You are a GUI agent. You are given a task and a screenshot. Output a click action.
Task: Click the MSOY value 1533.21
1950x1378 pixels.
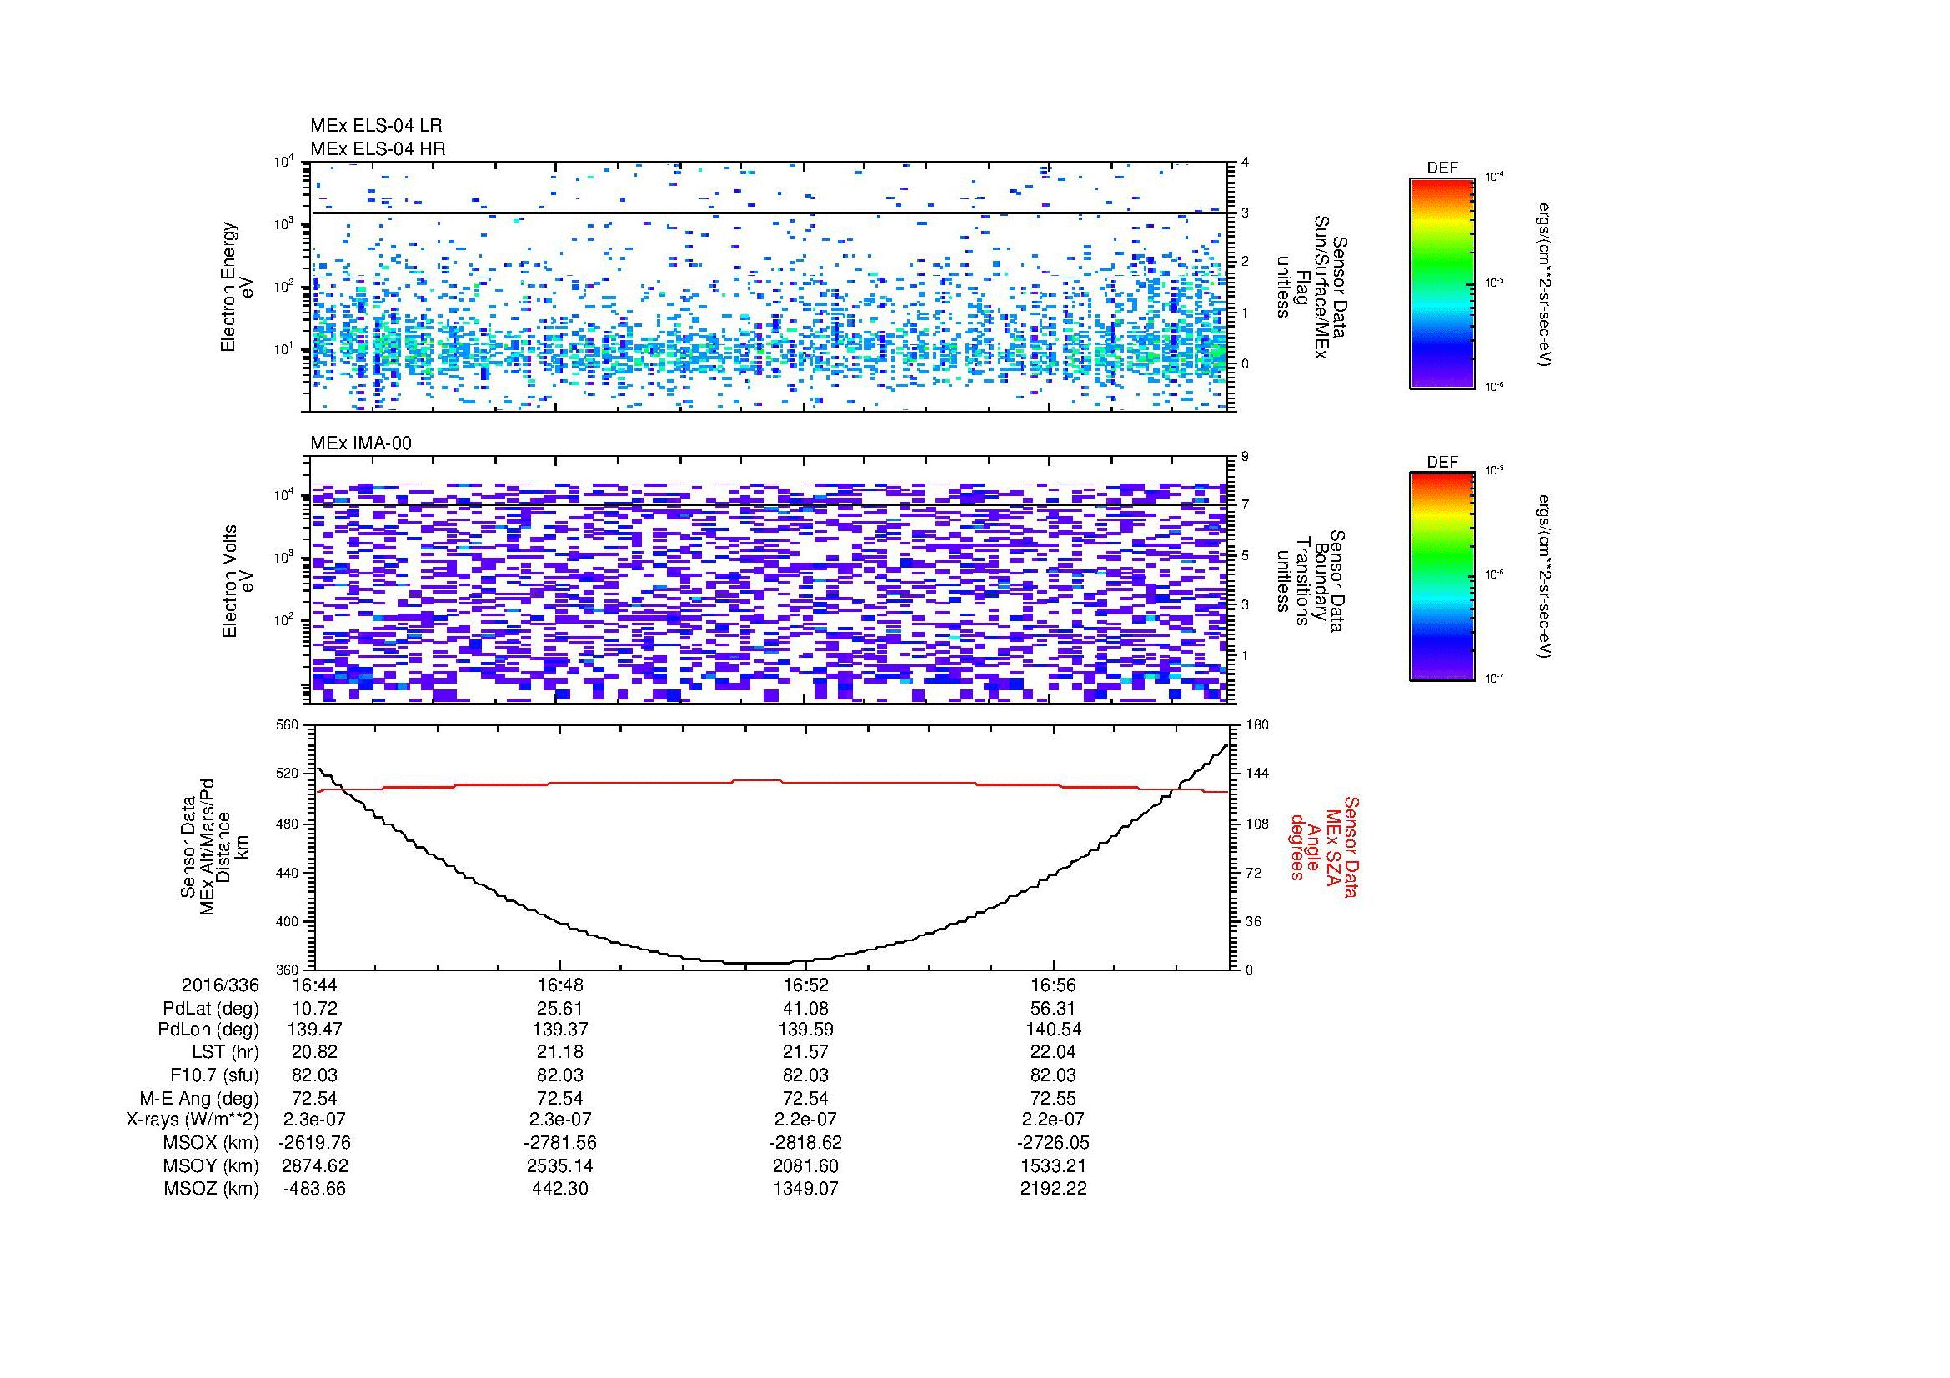[x=1053, y=1165]
